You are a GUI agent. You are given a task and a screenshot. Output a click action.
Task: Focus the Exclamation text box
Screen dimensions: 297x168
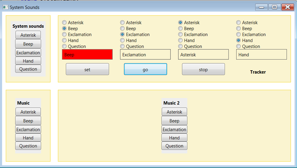(x=145, y=55)
